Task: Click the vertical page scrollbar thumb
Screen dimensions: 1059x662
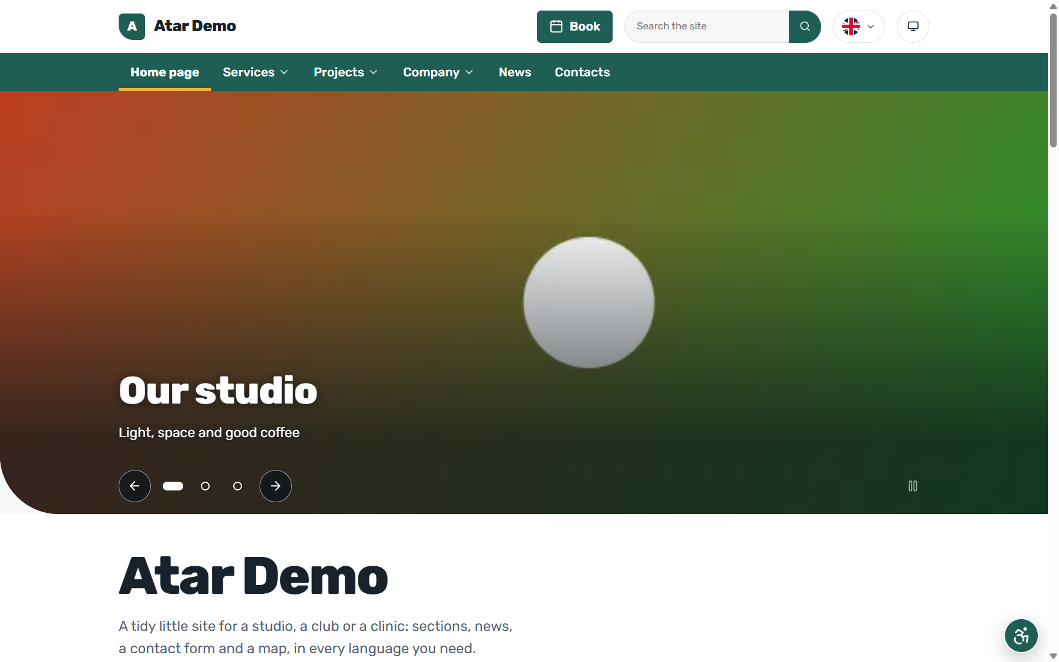Action: (1053, 79)
